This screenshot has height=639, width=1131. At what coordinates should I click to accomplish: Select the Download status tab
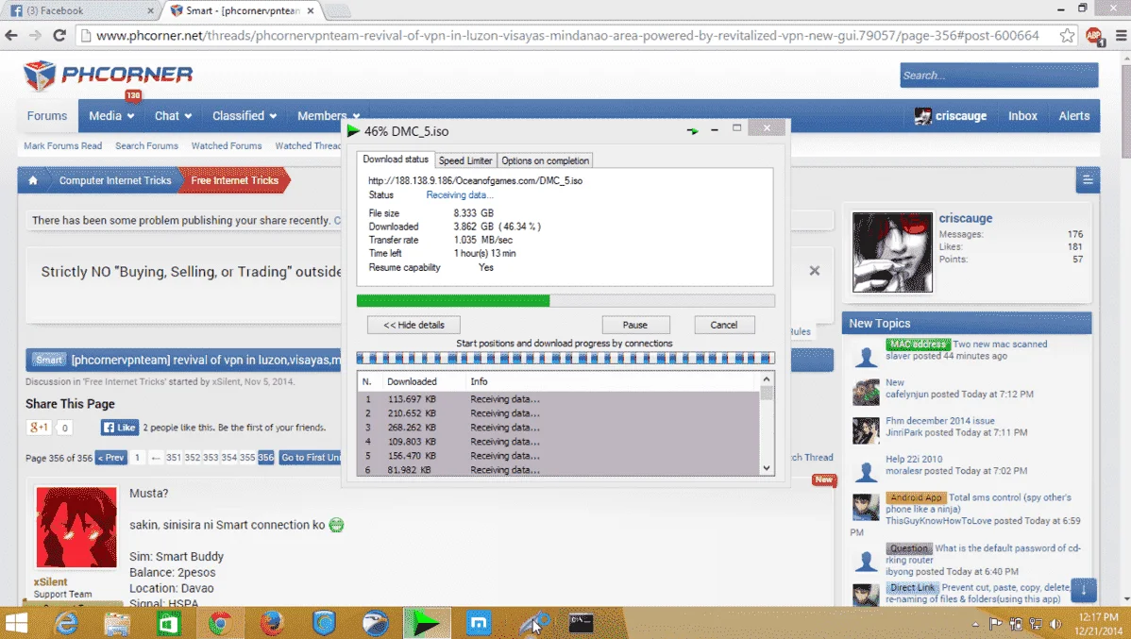396,160
